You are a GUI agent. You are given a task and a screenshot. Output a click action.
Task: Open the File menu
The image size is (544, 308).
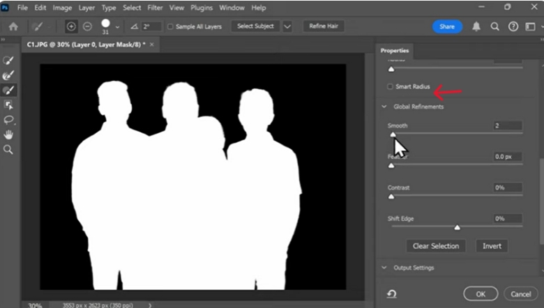pyautogui.click(x=22, y=8)
